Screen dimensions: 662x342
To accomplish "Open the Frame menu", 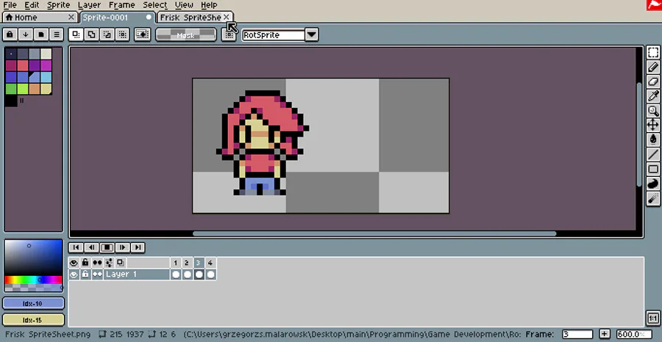I will point(121,5).
